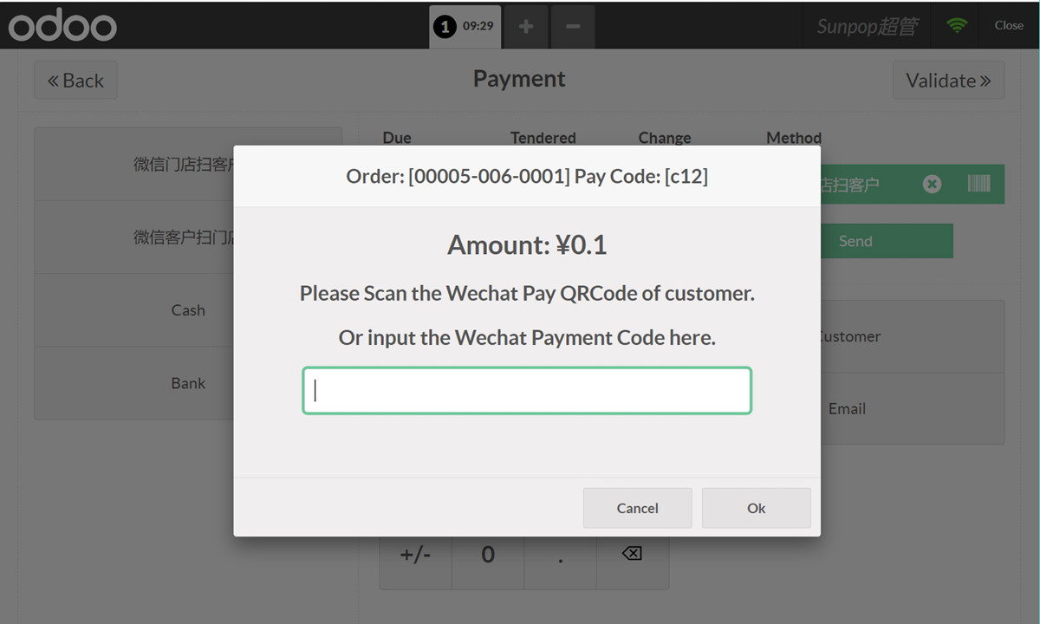Check the wifi connection status icon
Screen dimensions: 1040x624
(957, 26)
